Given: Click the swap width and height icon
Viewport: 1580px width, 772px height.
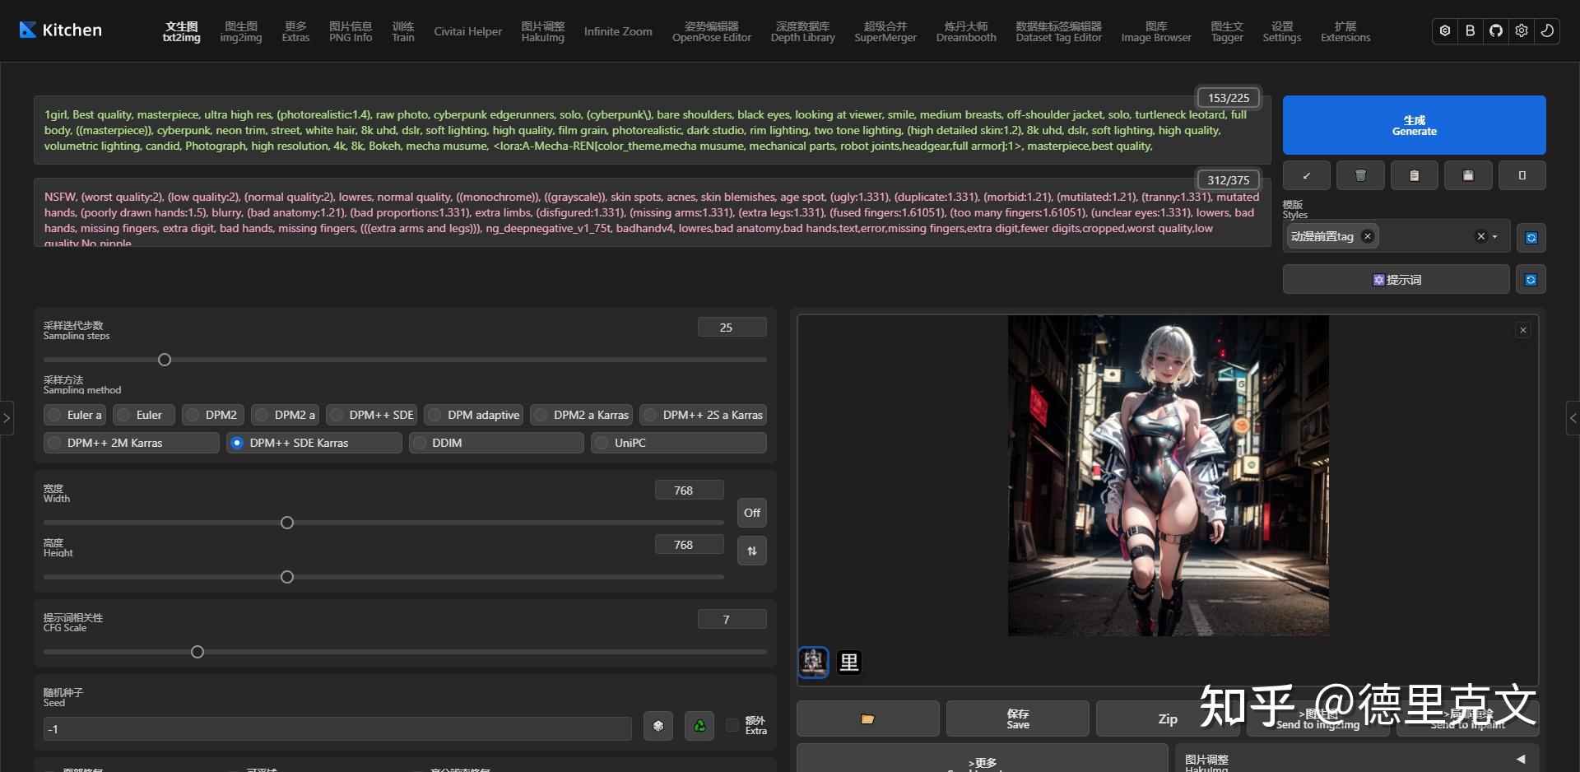Looking at the screenshot, I should click(x=752, y=551).
